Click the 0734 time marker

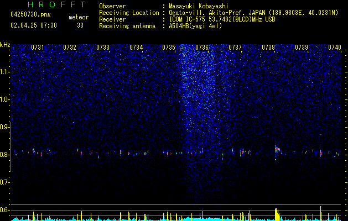coord(136,48)
